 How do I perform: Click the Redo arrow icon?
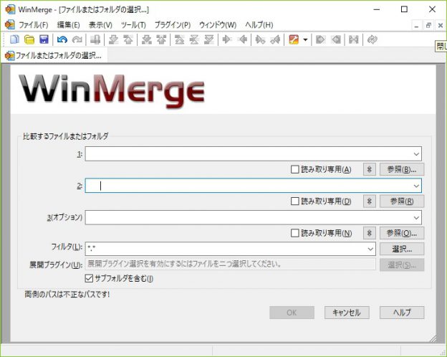tap(77, 39)
